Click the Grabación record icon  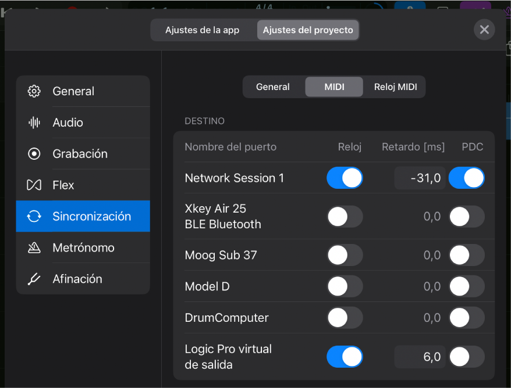[34, 153]
